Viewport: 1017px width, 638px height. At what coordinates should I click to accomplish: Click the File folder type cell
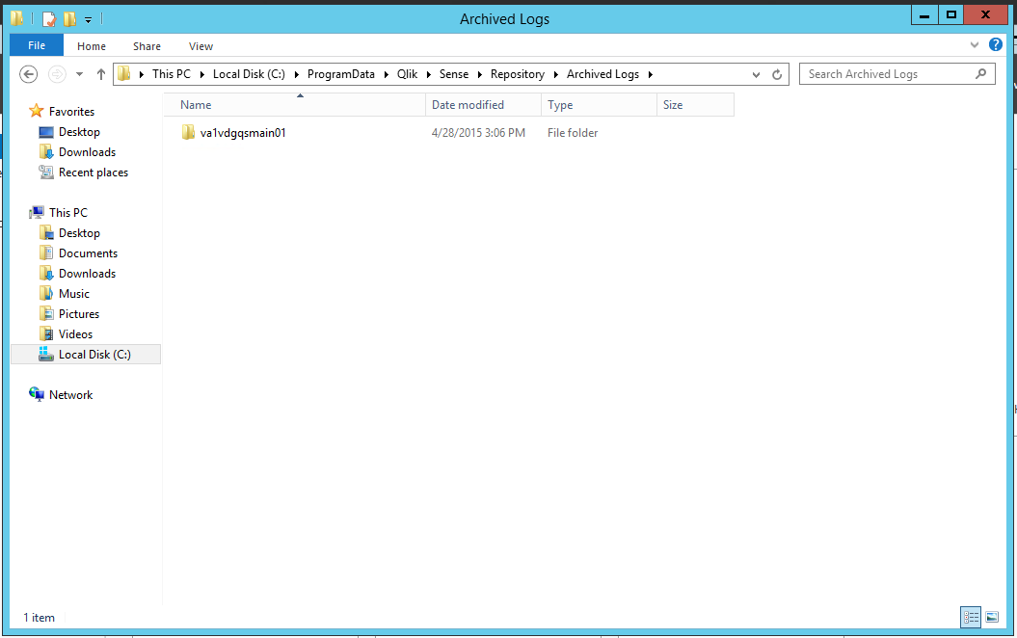pyautogui.click(x=573, y=133)
